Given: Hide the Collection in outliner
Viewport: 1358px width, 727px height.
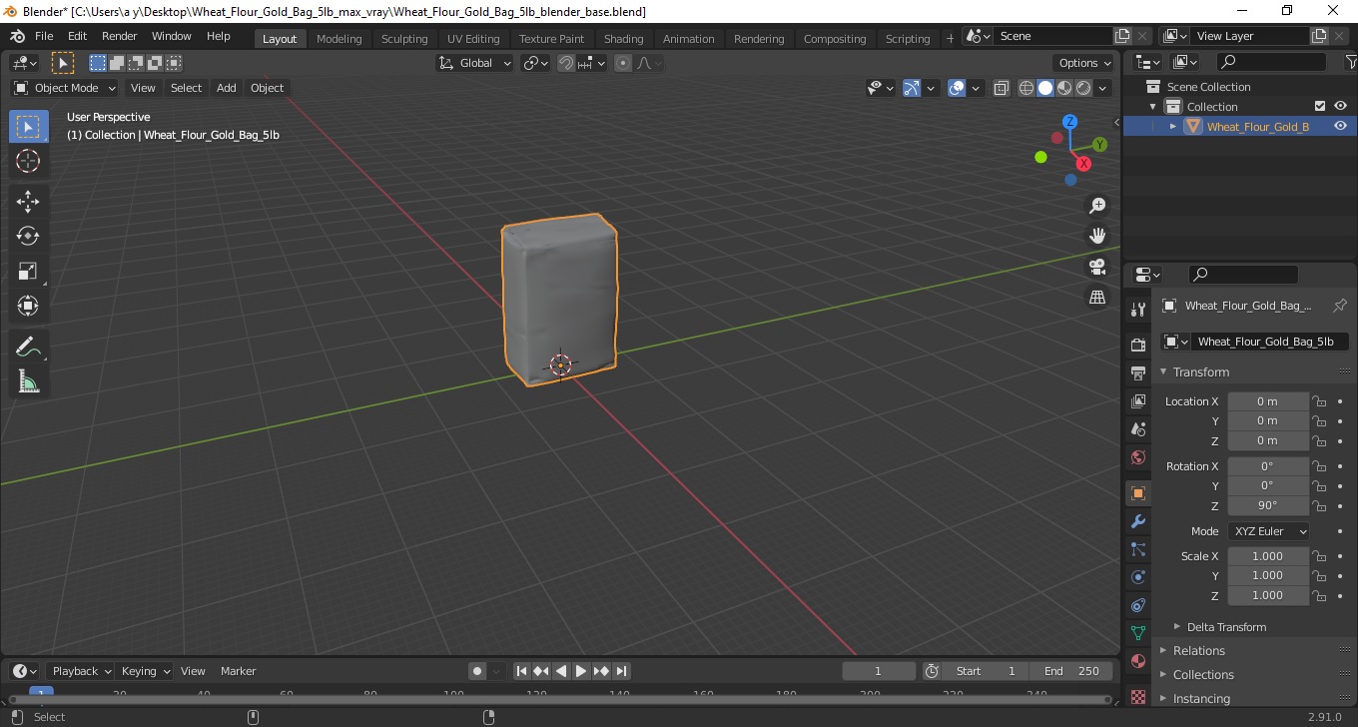Looking at the screenshot, I should pos(1340,106).
